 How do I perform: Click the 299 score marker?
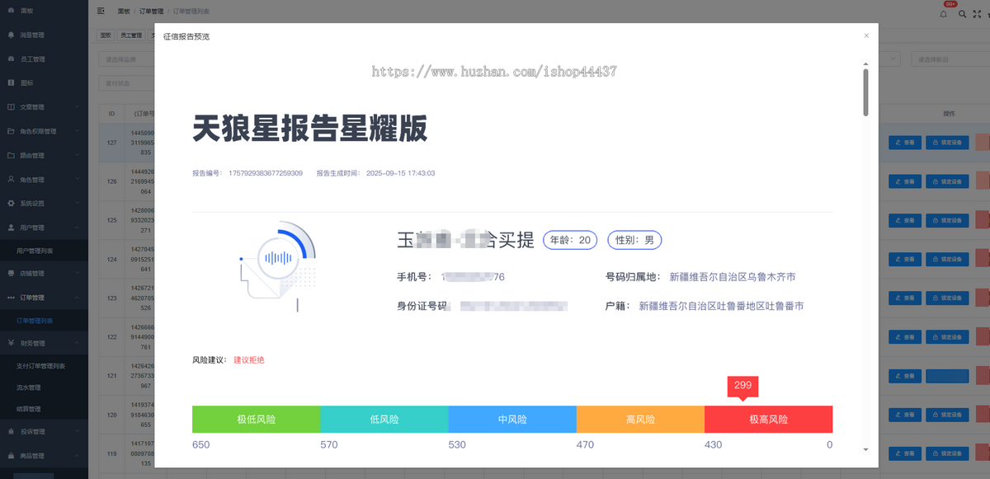[742, 386]
